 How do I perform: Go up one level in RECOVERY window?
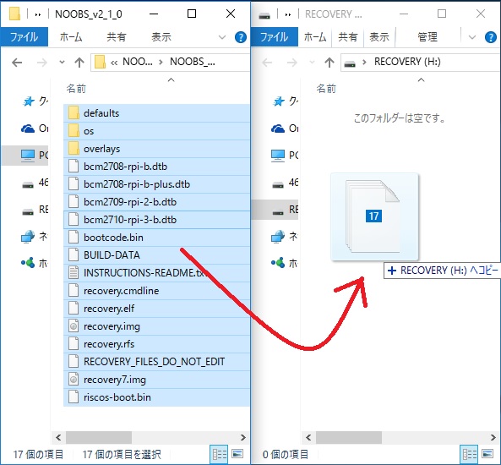(329, 63)
